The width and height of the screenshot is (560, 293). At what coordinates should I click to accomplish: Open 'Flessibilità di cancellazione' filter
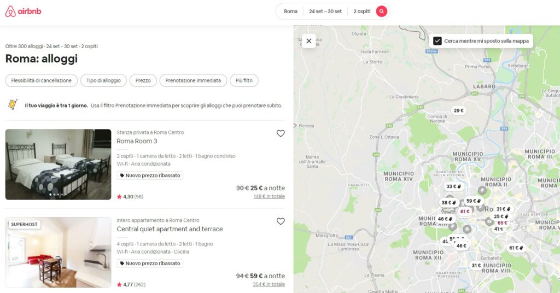(42, 80)
